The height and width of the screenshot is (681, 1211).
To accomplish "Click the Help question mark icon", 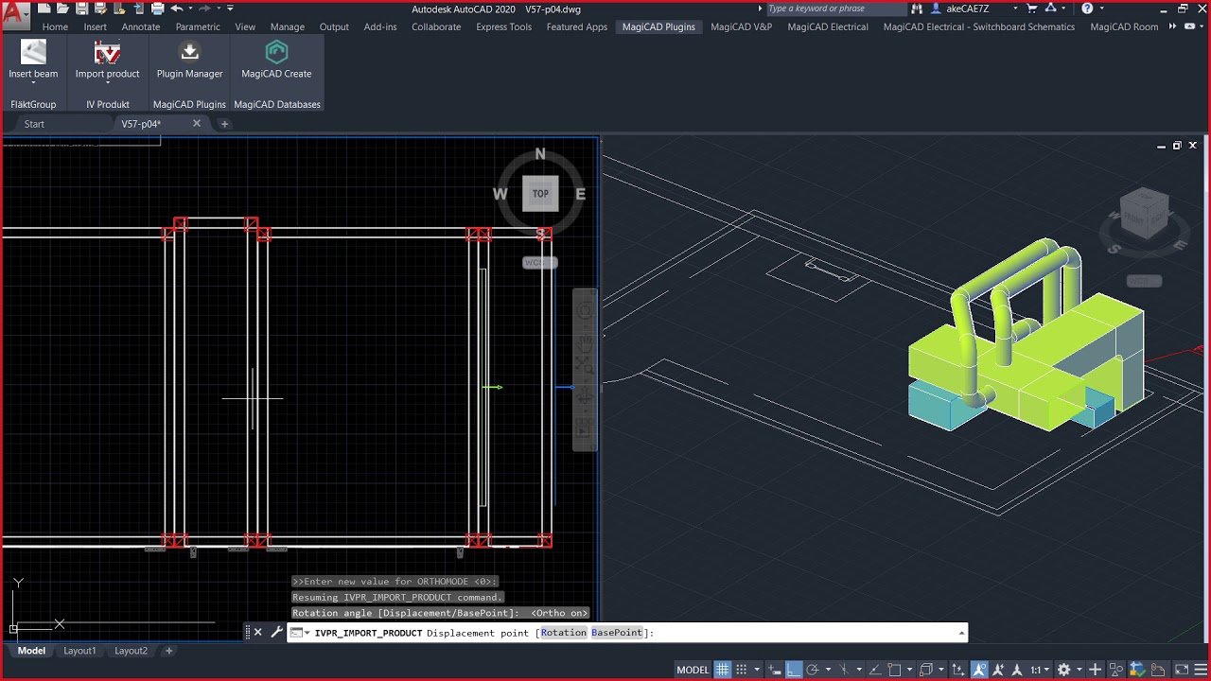I will point(1087,9).
